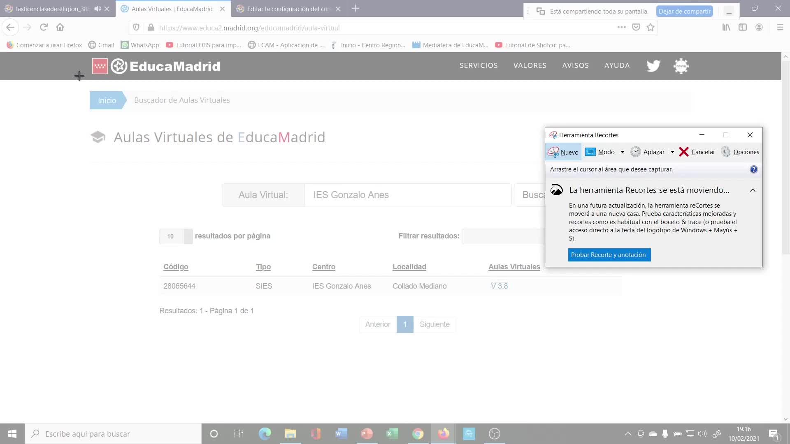Open the resultados por página selector
Screen dimensions: 790x444
[x=176, y=236]
